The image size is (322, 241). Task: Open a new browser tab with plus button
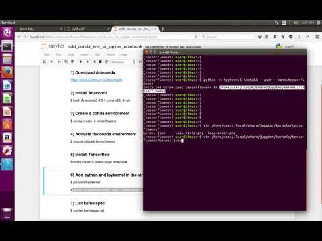click(x=162, y=29)
